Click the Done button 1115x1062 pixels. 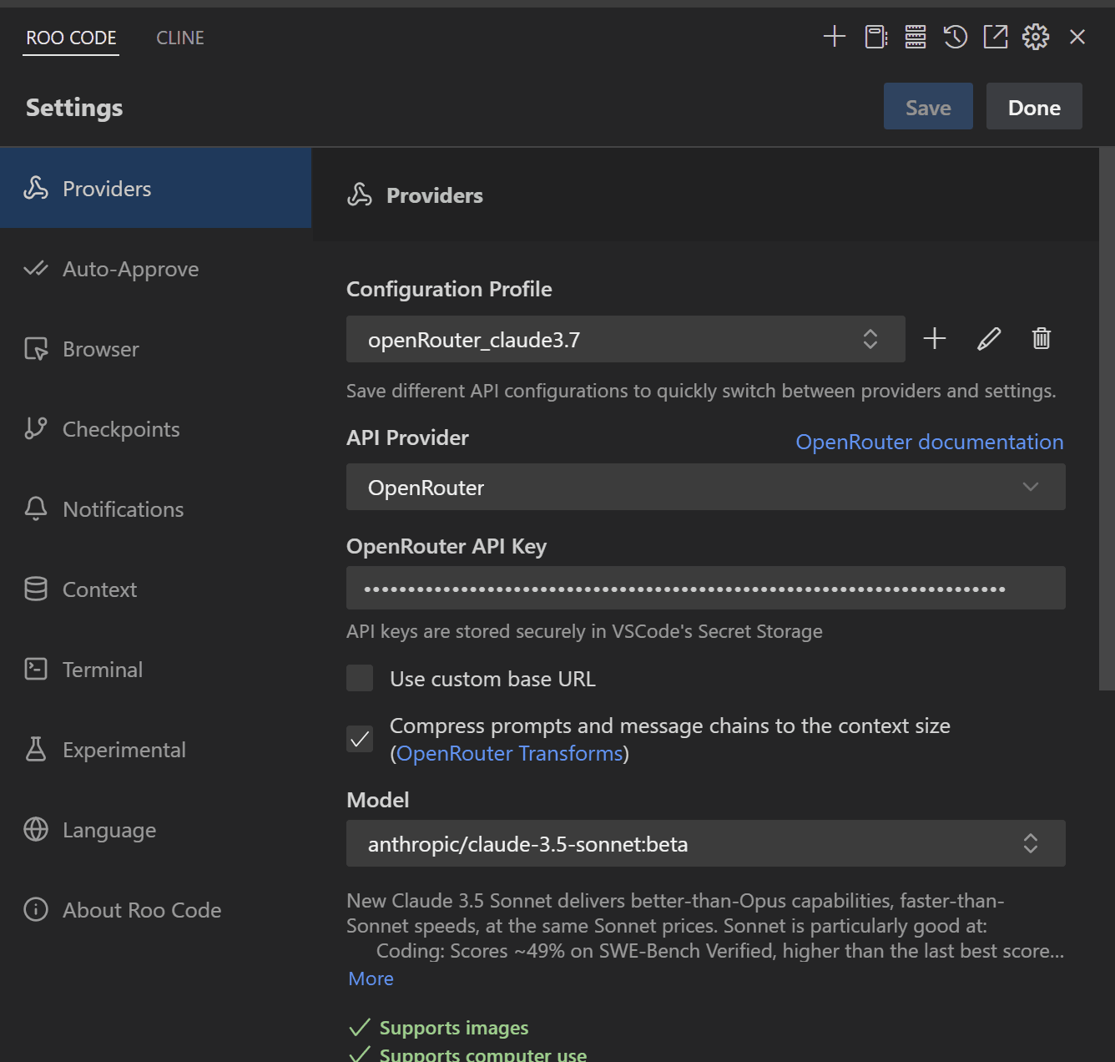click(x=1034, y=106)
